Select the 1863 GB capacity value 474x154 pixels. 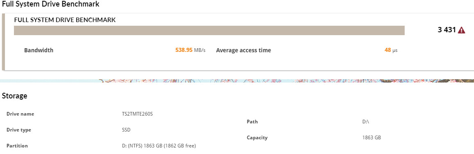point(371,138)
